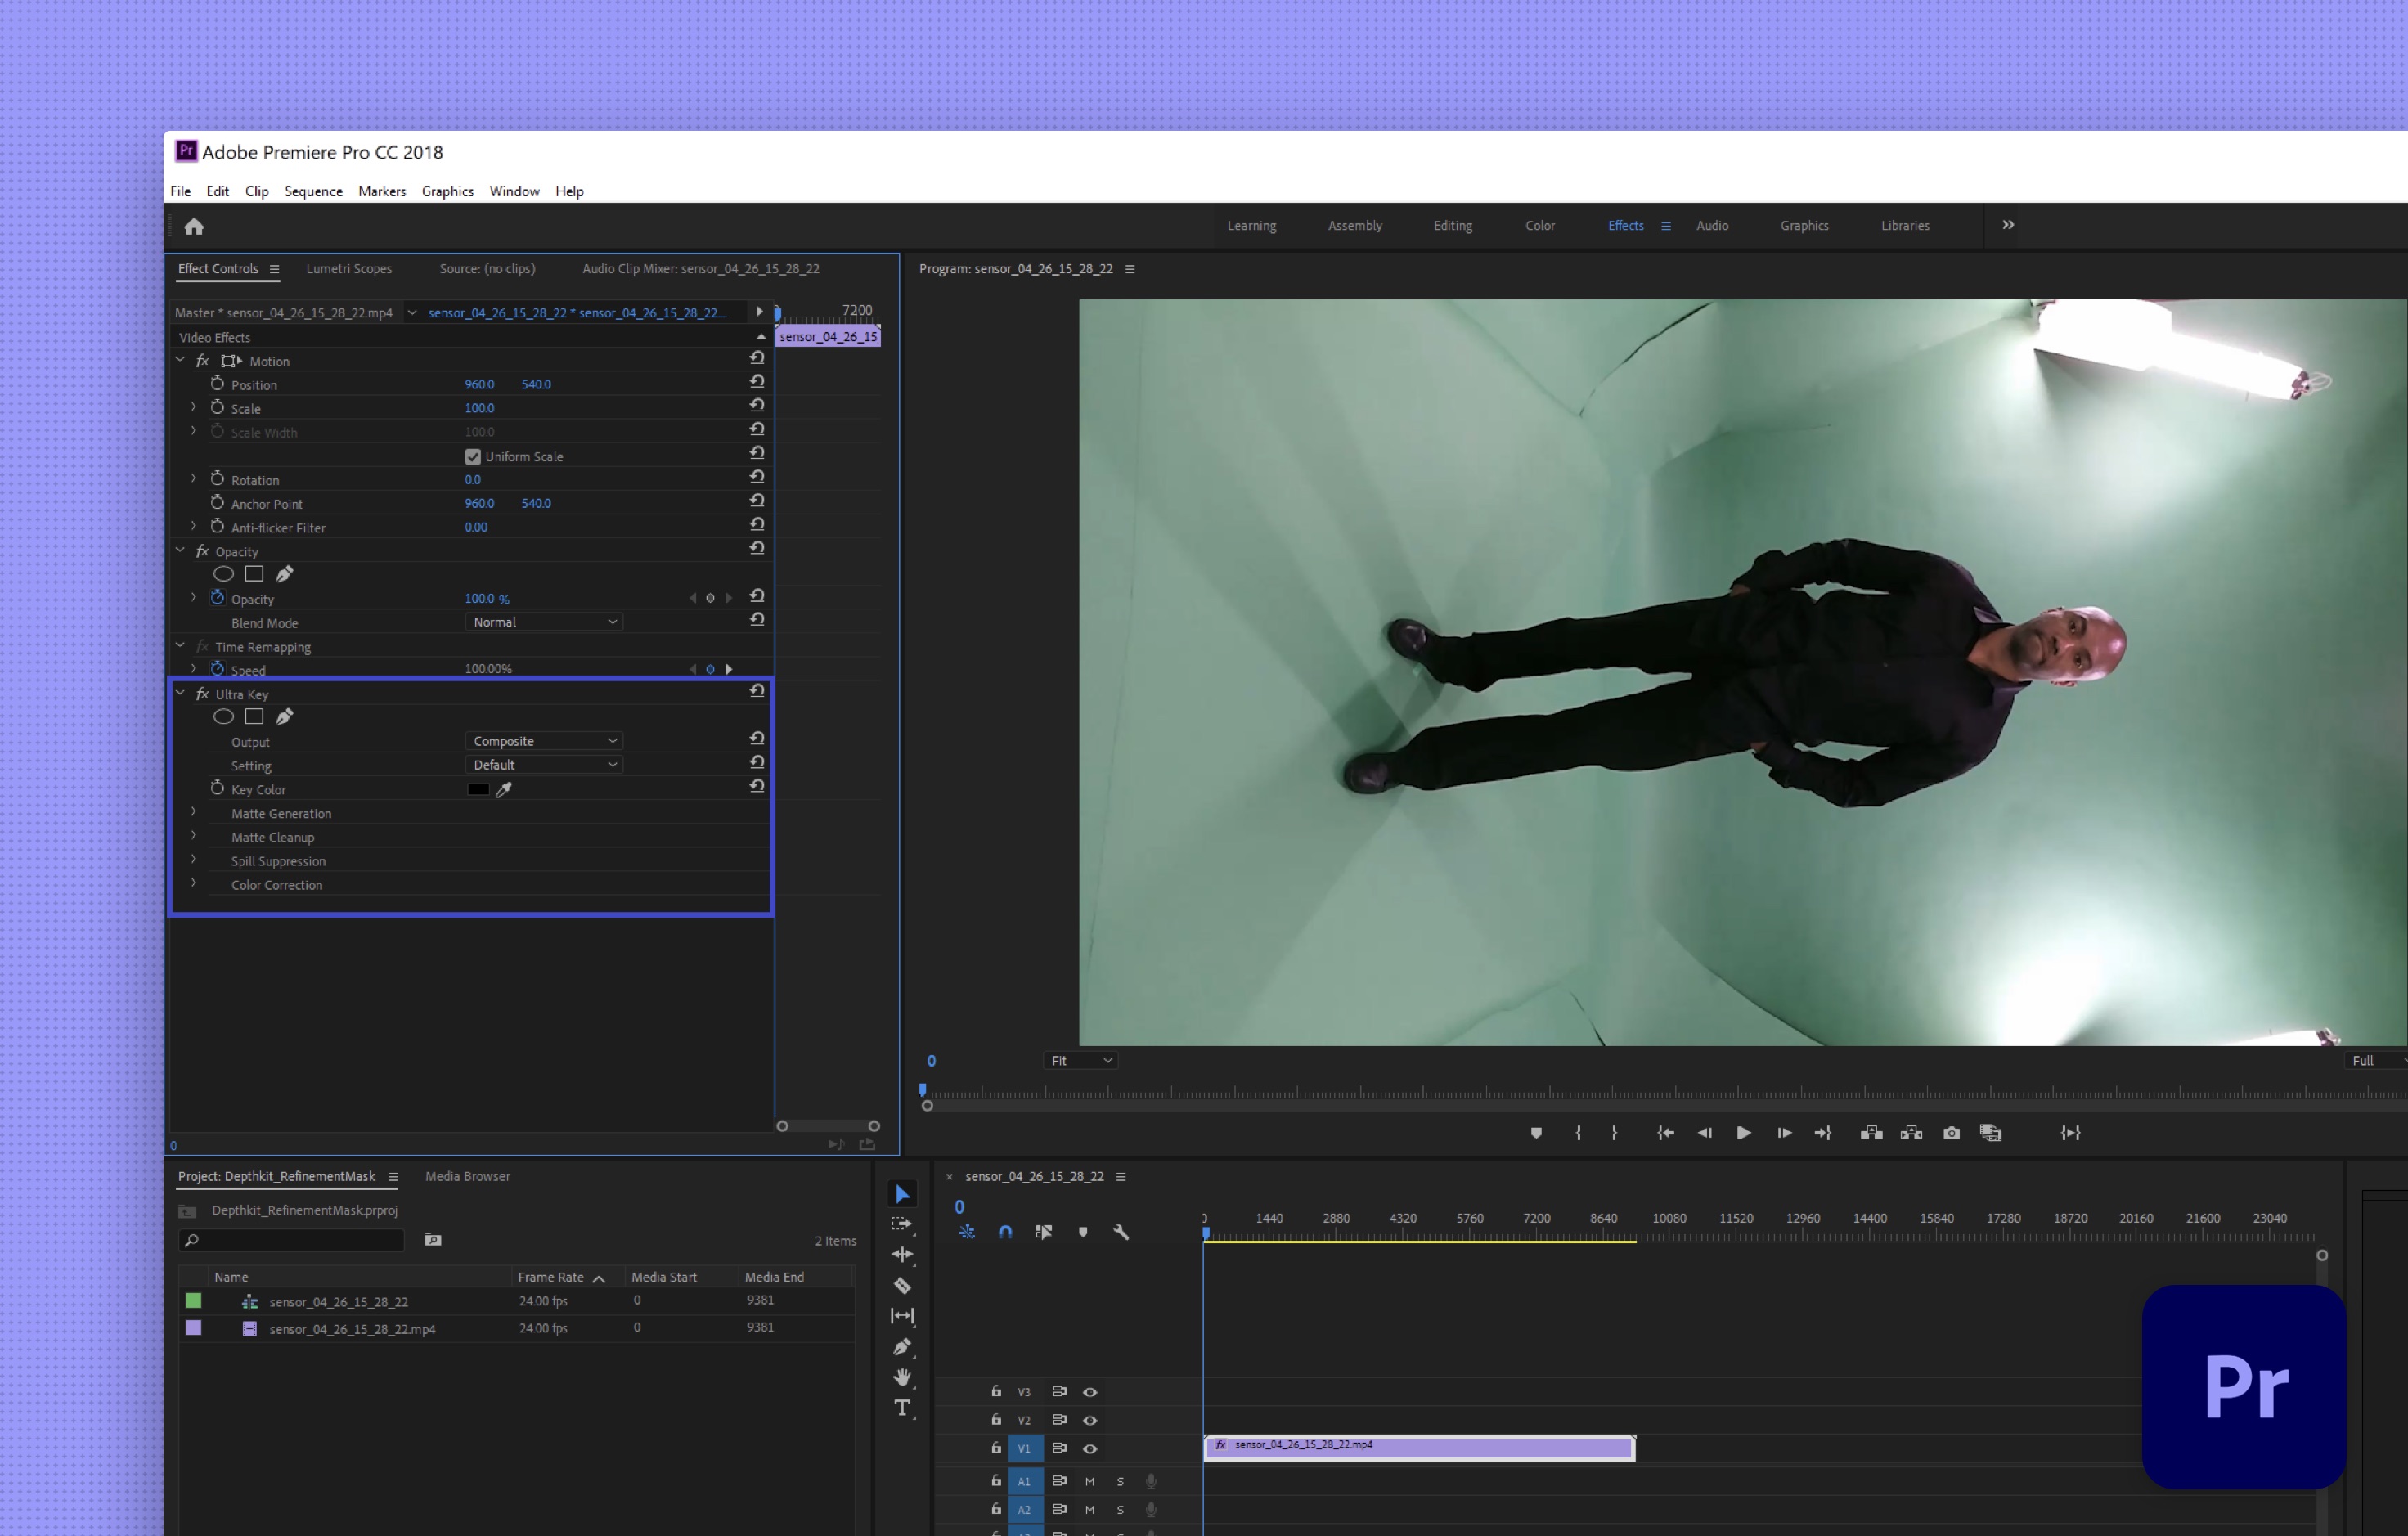Click Home icon below the menu bar
The height and width of the screenshot is (1536, 2408).
coord(194,227)
